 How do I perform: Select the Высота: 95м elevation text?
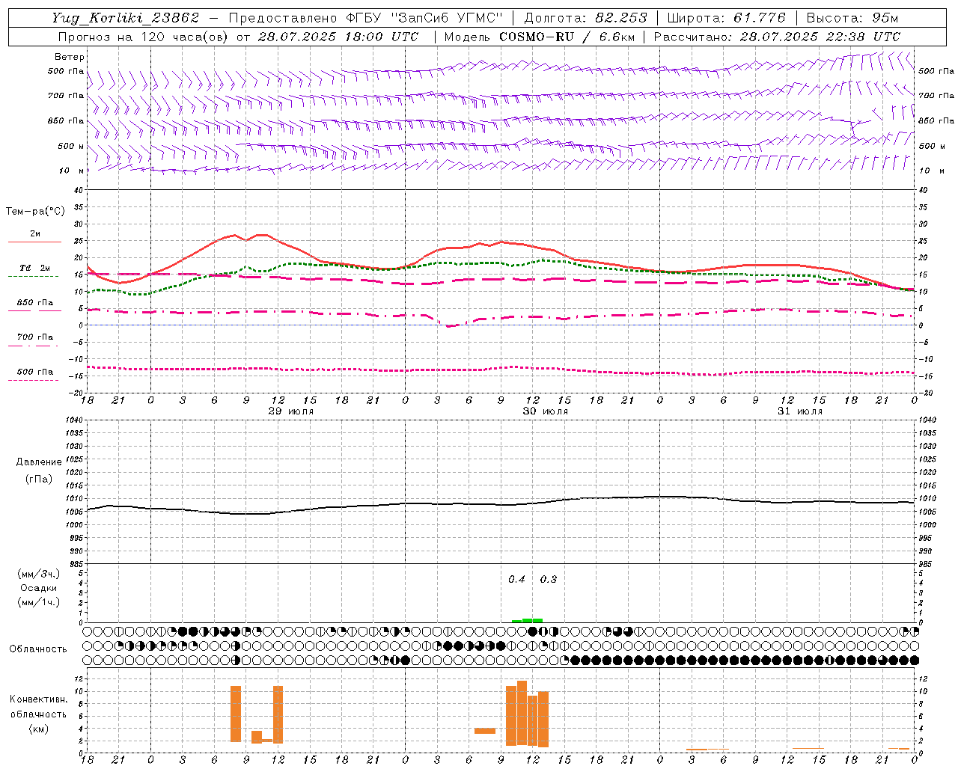point(852,18)
